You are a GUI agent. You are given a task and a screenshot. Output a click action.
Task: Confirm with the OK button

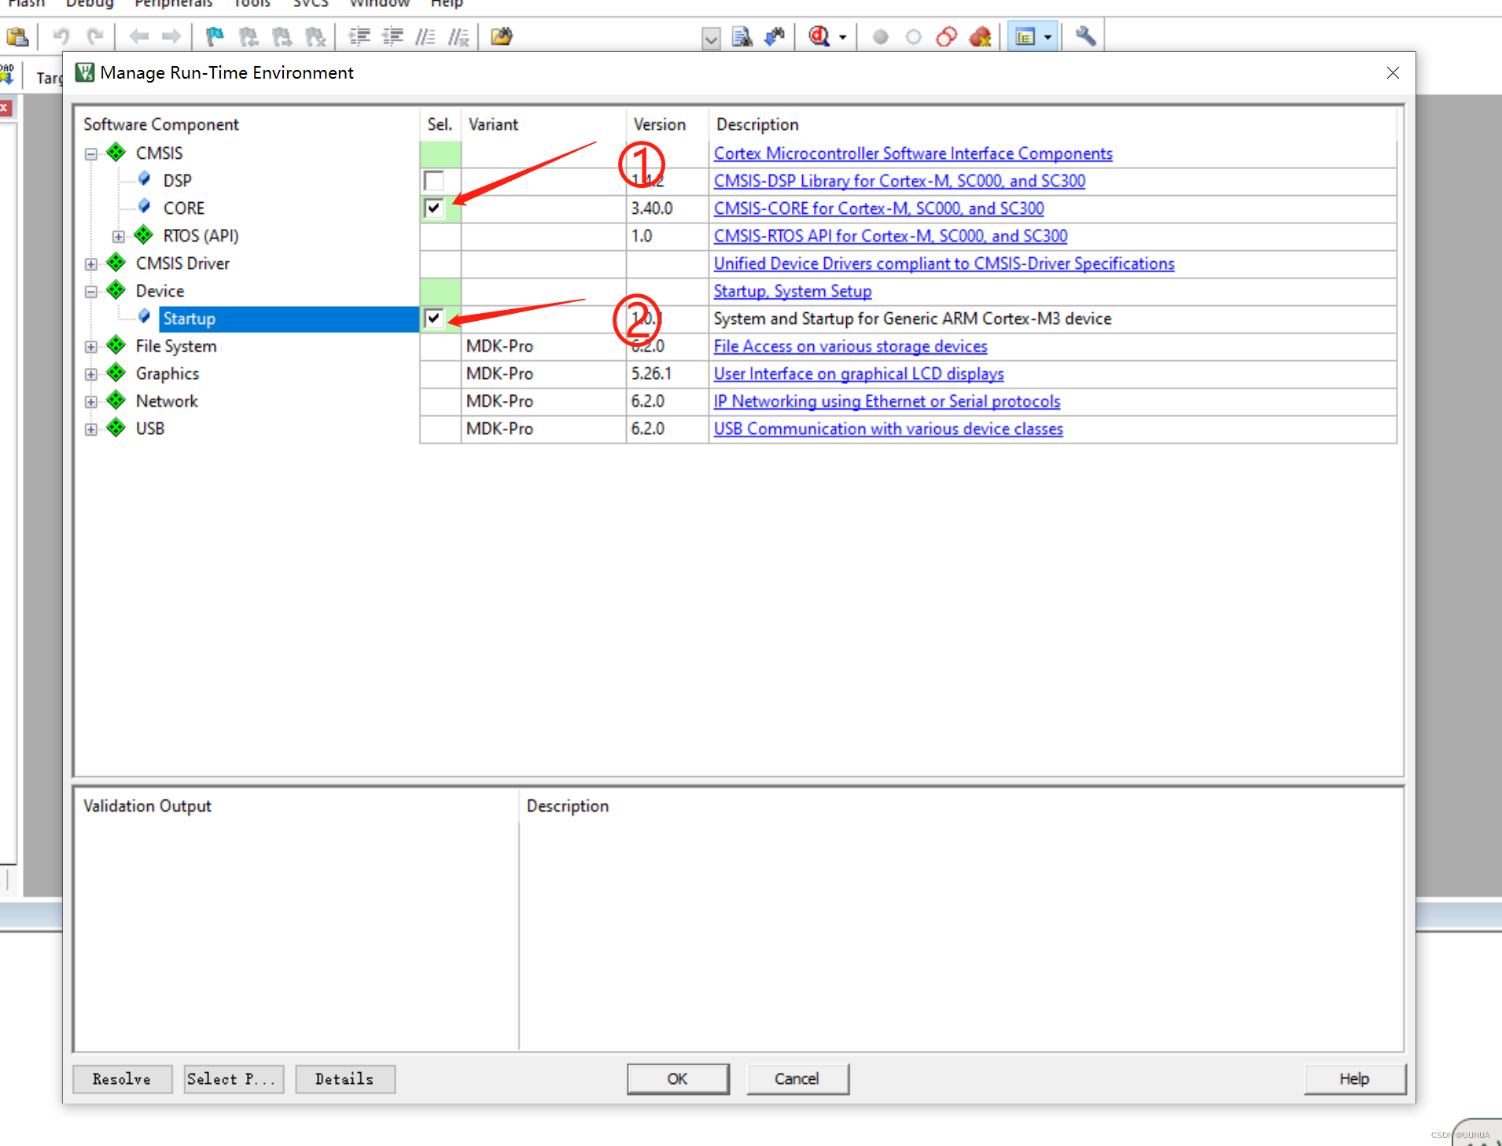pos(678,1079)
